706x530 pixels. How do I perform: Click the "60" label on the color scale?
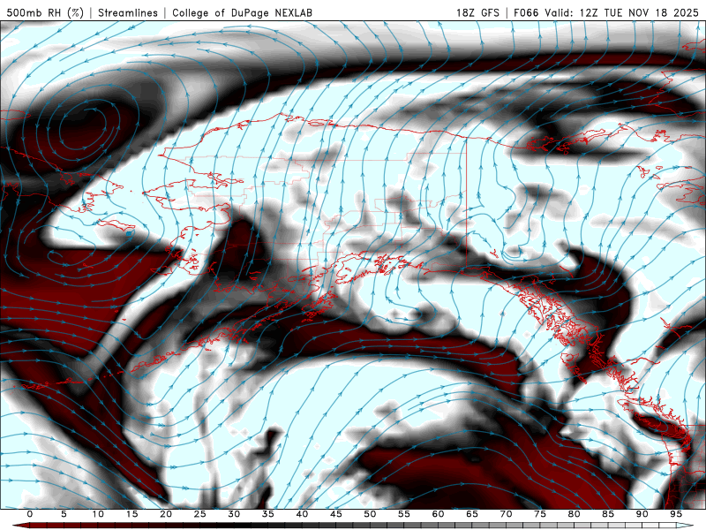coord(438,514)
